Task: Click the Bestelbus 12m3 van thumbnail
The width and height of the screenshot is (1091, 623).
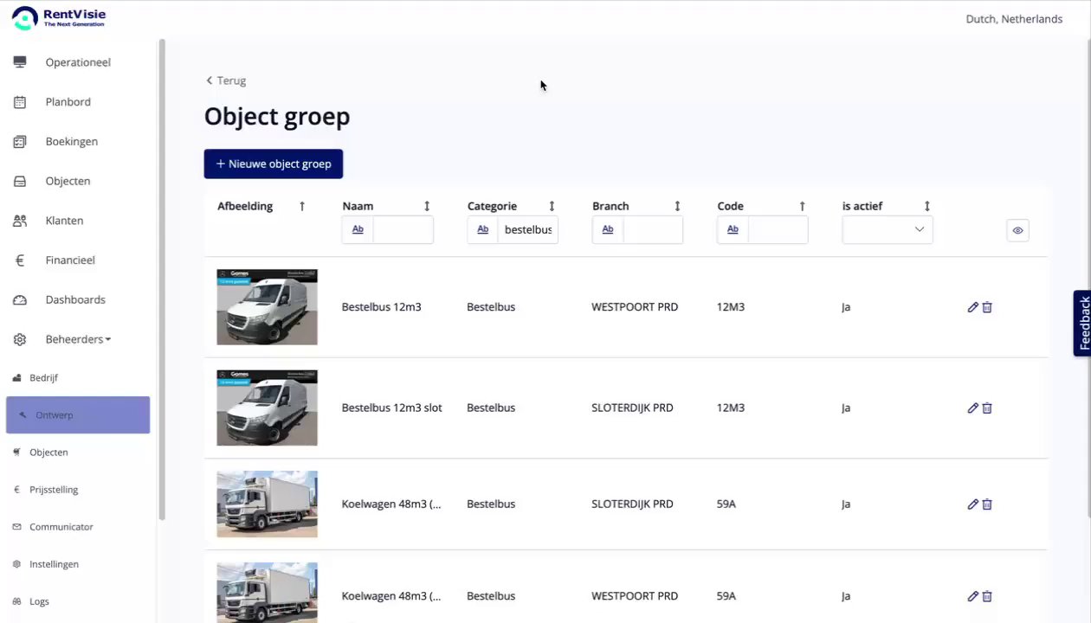Action: pos(267,307)
